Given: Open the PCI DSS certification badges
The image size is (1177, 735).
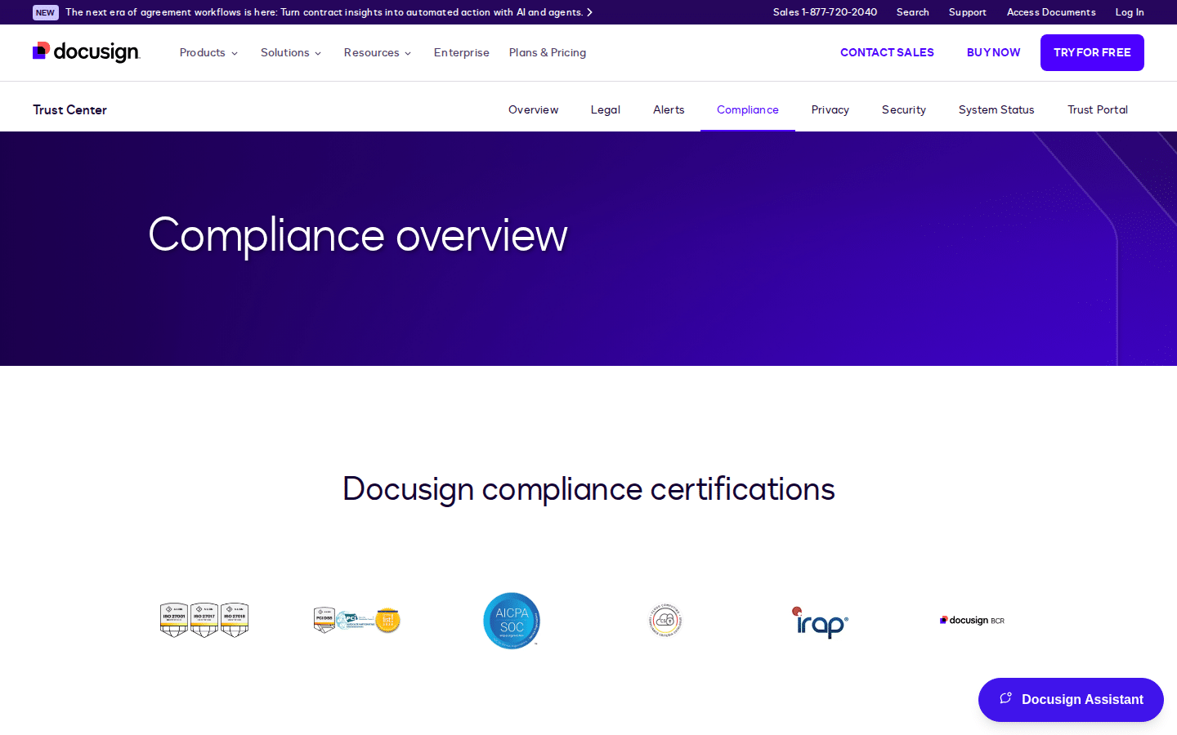Looking at the screenshot, I should click(x=357, y=621).
